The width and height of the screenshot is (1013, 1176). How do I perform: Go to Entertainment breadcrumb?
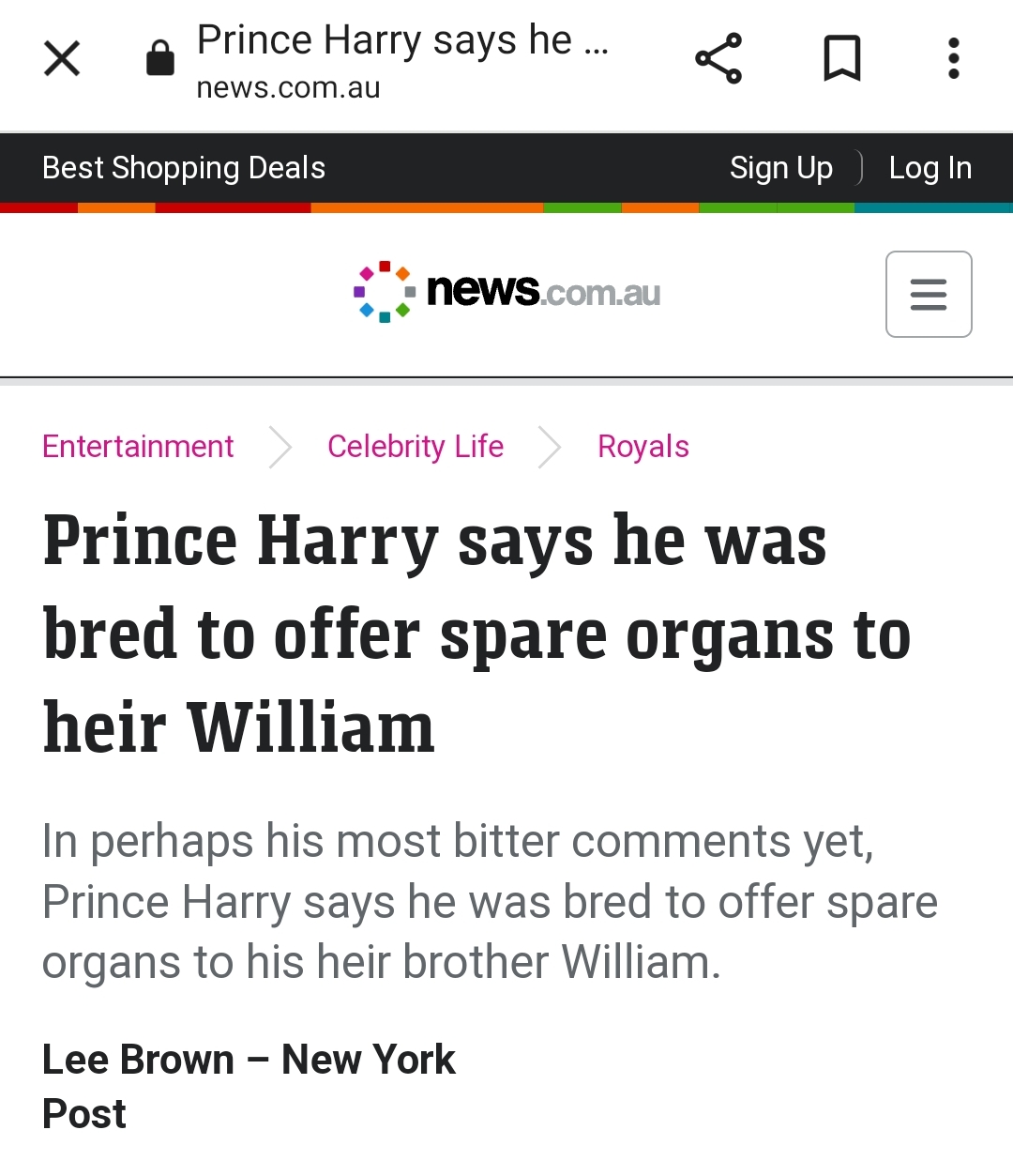(x=138, y=447)
